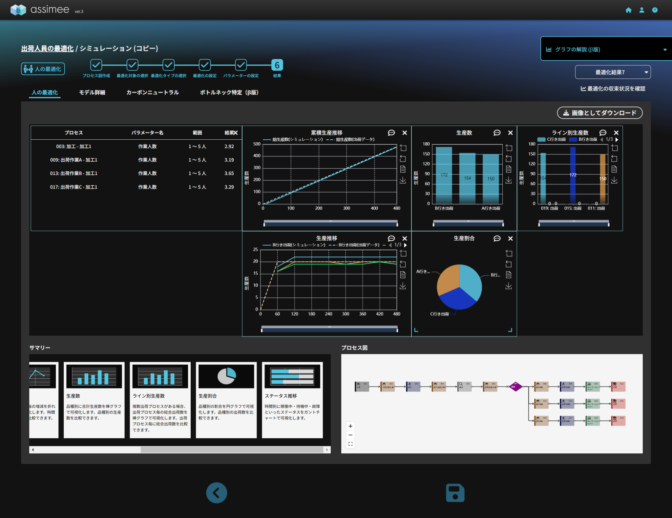This screenshot has height=518, width=672.
Task: Click the 累積生産推移 chart range slider
Action: click(330, 223)
